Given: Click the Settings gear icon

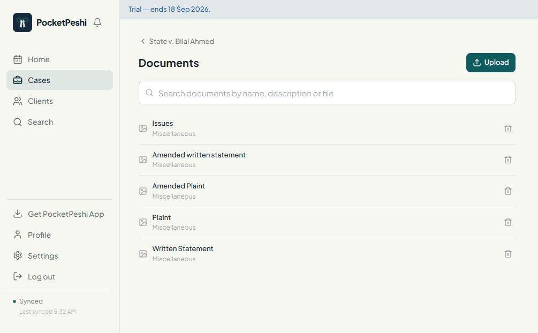Looking at the screenshot, I should click(18, 256).
